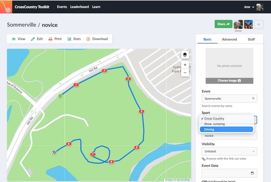271x182 pixels.
Task: Choose Driving in the Sport dropdown
Action: tap(226, 129)
